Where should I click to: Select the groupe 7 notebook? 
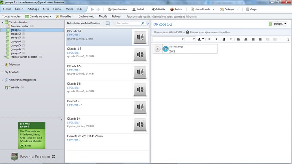15,53
